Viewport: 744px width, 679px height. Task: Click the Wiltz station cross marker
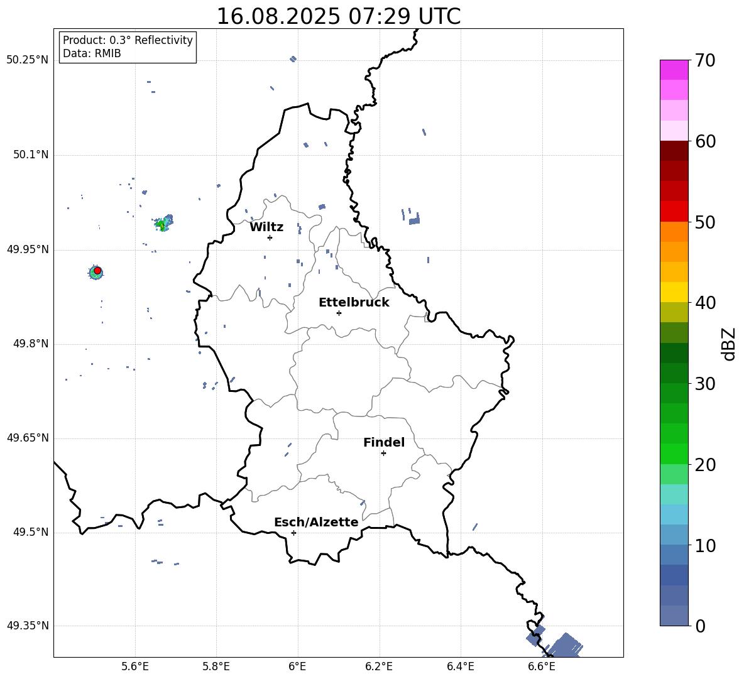(x=270, y=237)
